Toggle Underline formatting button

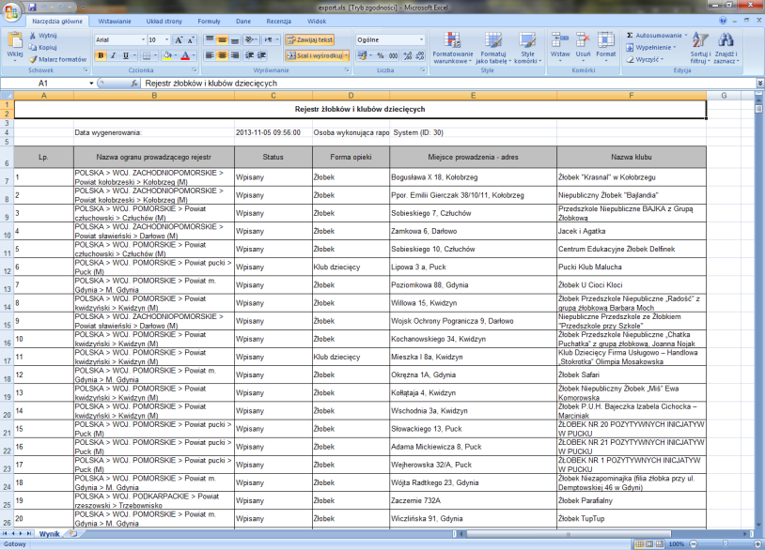click(125, 55)
